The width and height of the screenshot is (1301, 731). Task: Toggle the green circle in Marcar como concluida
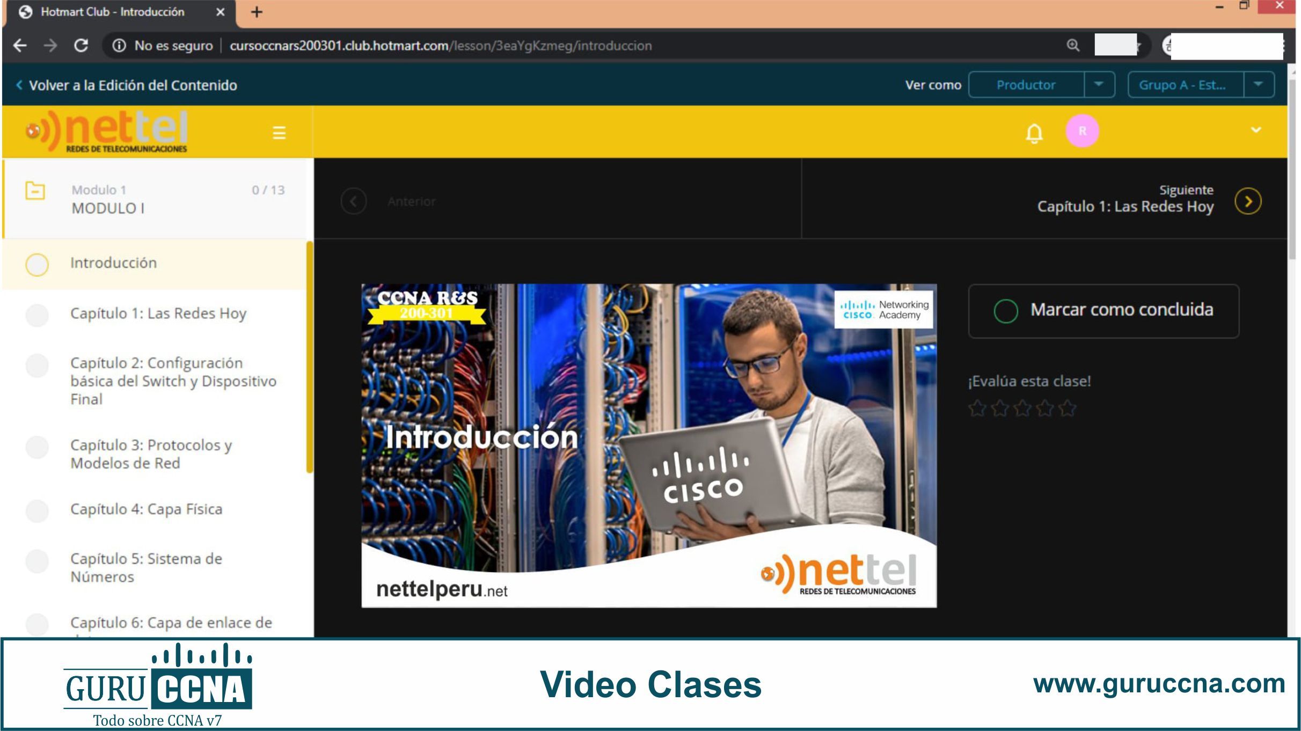pos(1005,311)
